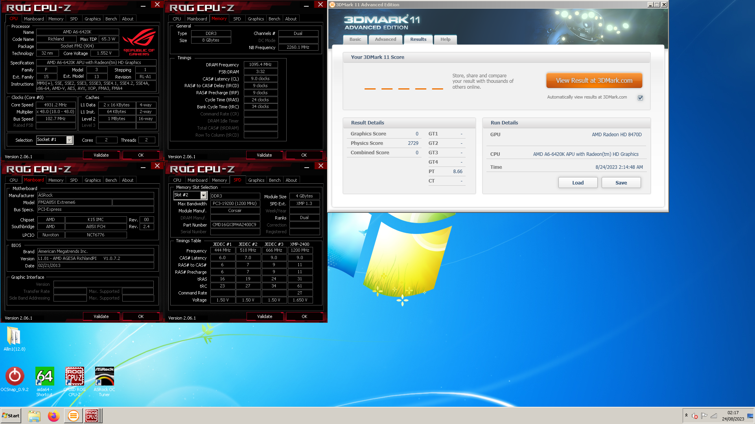Open Graphics tab in the CPU-Z Mainboard window
Image resolution: width=755 pixels, height=424 pixels.
tap(93, 180)
